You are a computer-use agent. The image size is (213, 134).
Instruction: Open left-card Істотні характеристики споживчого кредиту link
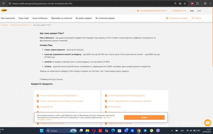tap(62, 101)
